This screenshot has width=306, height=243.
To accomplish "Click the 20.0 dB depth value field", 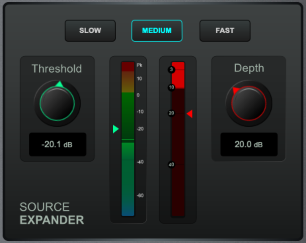I will [x=249, y=144].
